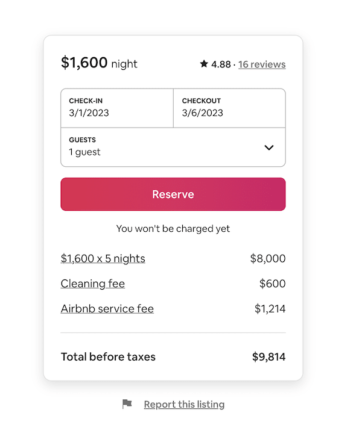Image resolution: width=362 pixels, height=445 pixels.
Task: View the $1,600 x 5 nights breakdown
Action: [x=103, y=258]
